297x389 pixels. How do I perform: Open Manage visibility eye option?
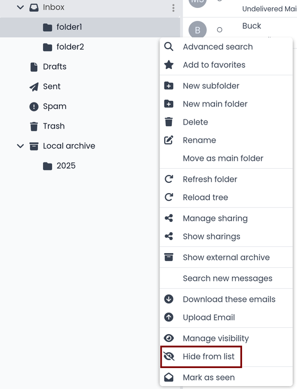[x=226, y=338]
